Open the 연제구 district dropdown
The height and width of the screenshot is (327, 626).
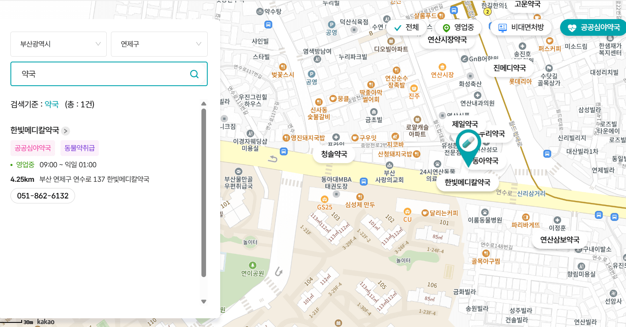coord(159,44)
